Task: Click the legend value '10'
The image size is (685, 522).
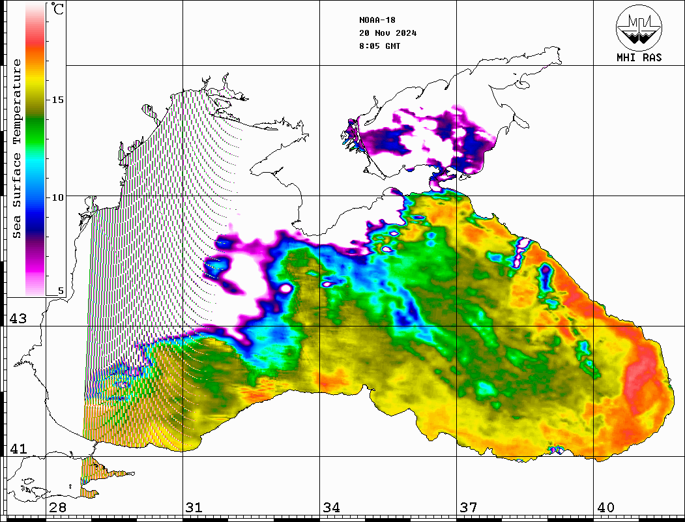Action: click(x=57, y=197)
